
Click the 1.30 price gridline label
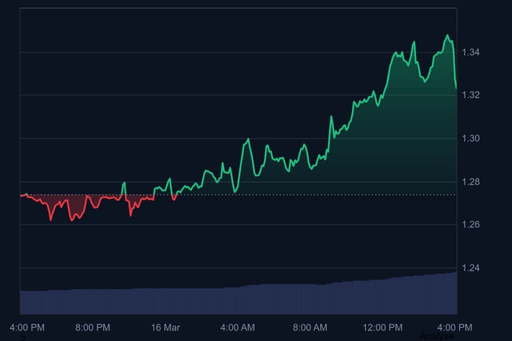470,138
